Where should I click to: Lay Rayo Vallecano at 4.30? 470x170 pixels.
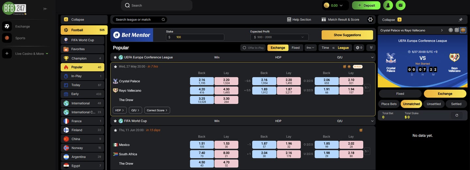(226, 91)
